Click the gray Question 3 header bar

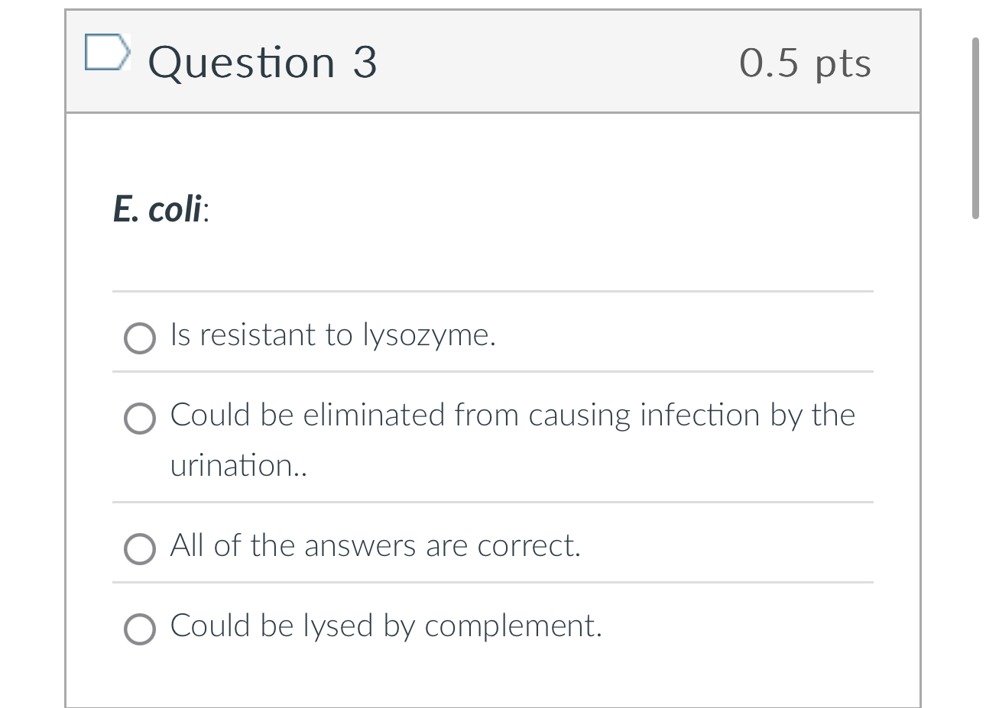tap(493, 62)
